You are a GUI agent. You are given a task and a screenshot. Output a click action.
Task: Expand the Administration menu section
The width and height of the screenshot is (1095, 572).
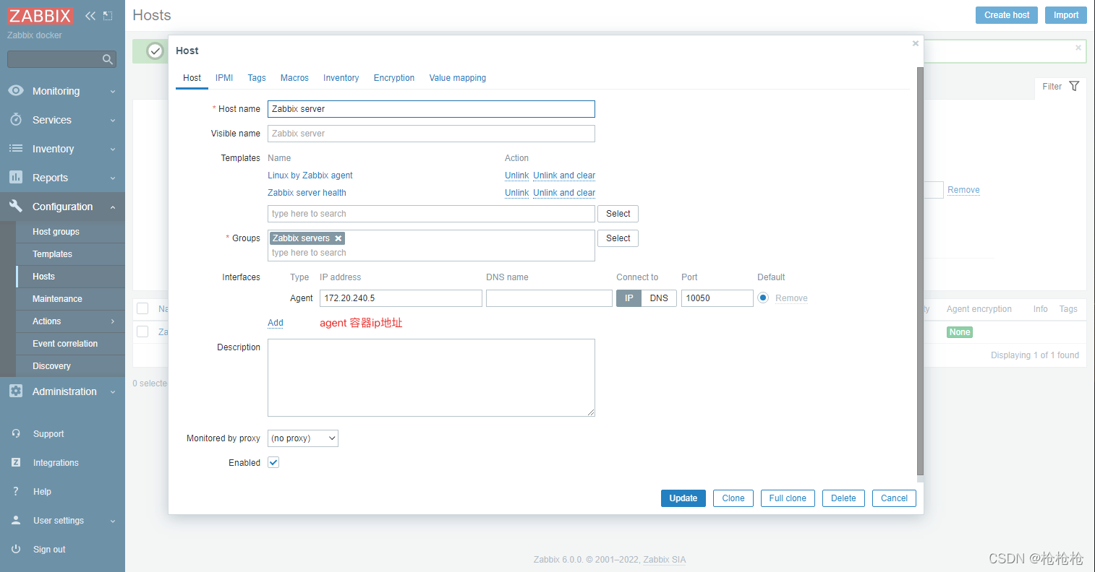(113, 392)
